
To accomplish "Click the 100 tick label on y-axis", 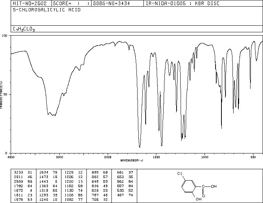I will point(4,36).
